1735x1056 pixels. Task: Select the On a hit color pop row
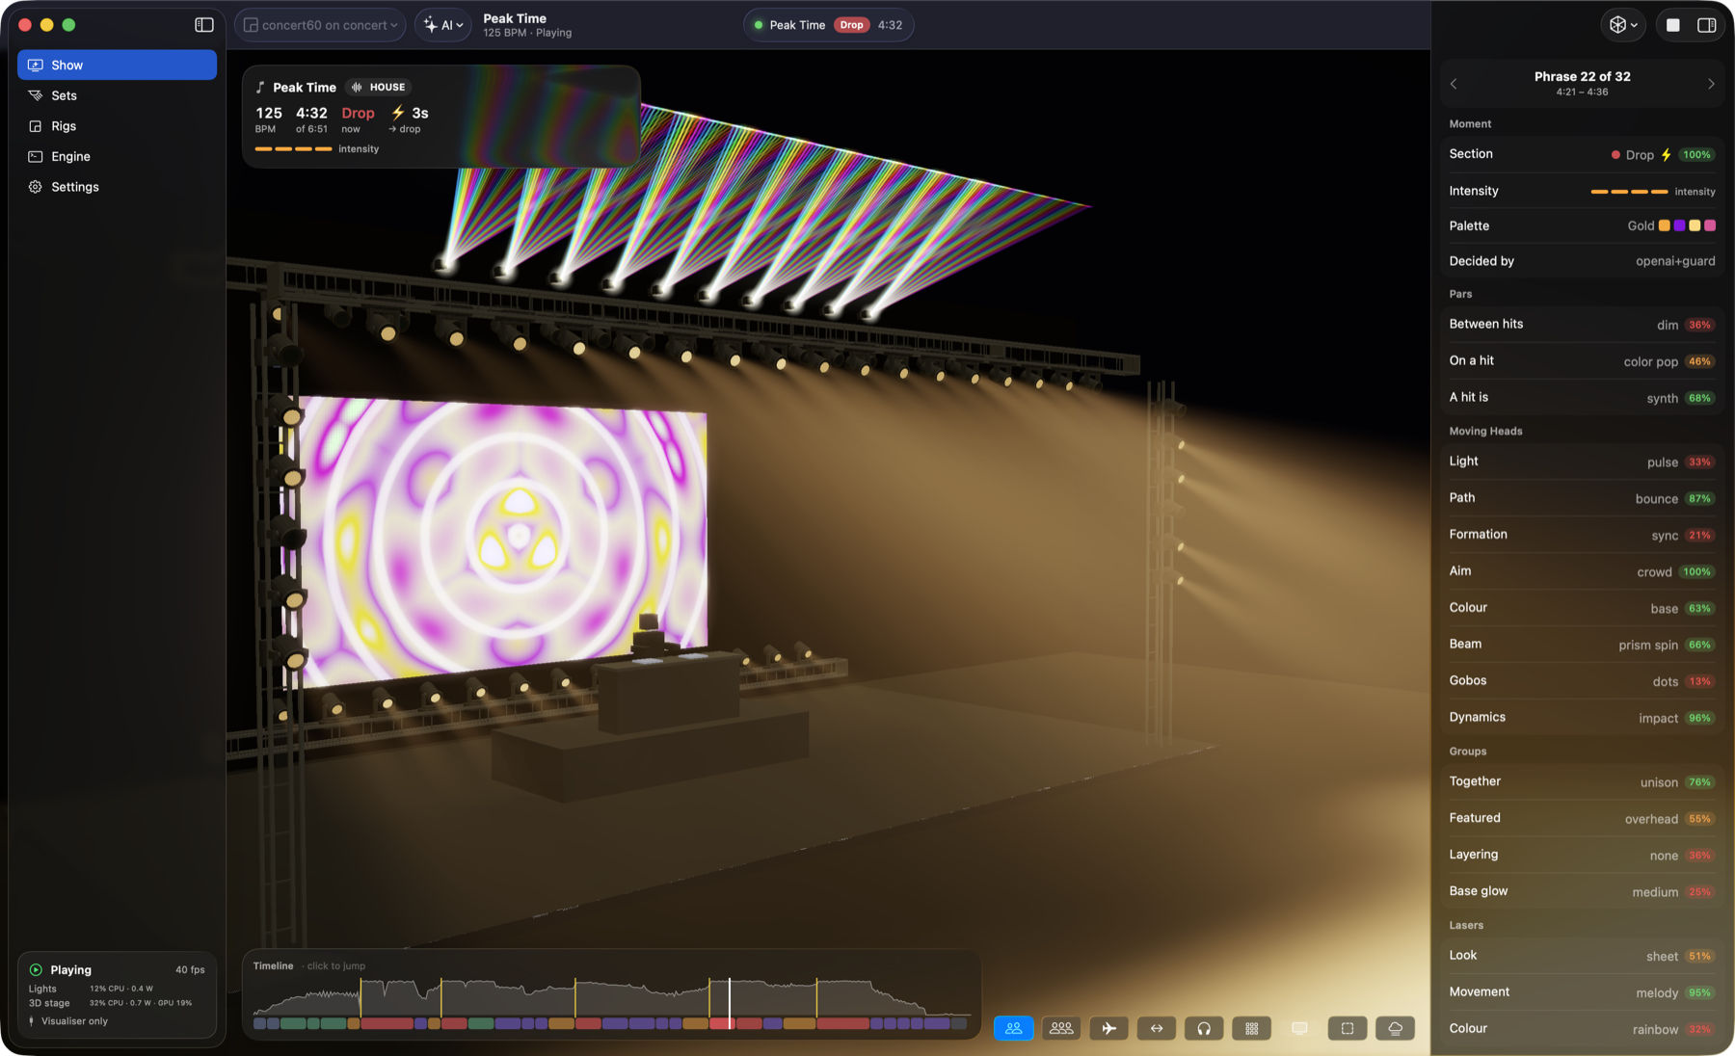1582,361
